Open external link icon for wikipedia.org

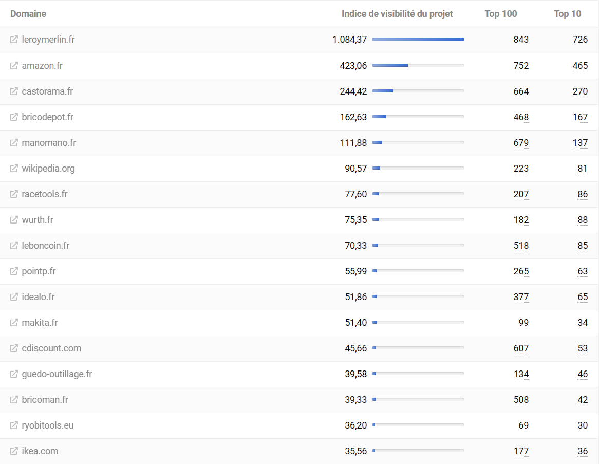14,169
